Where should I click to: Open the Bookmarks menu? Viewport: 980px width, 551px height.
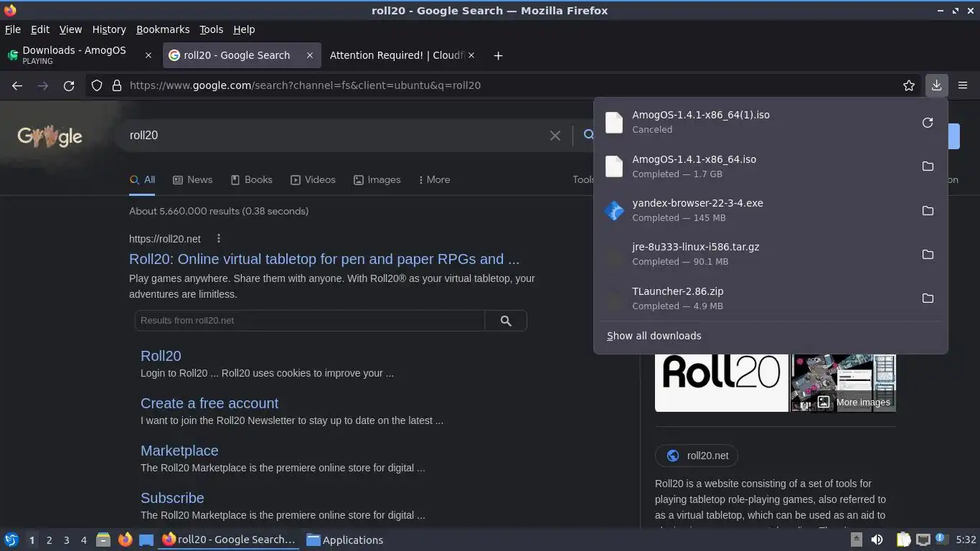163,29
